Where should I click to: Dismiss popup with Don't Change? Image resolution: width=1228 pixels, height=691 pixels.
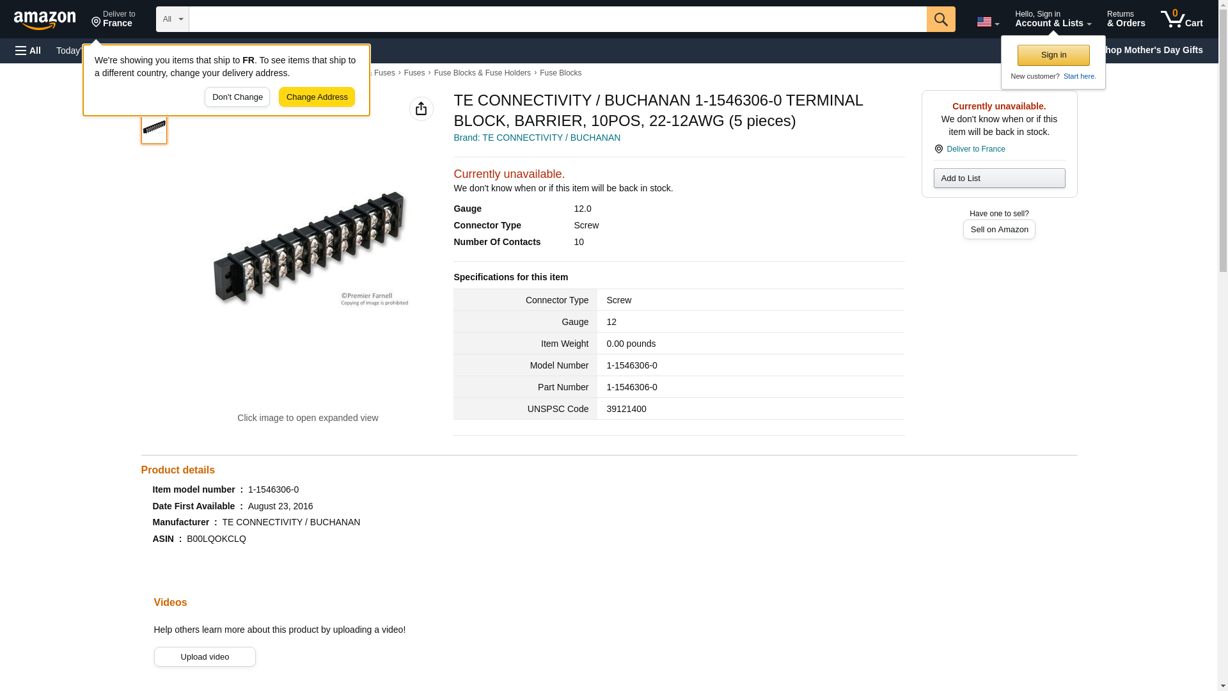(x=237, y=97)
